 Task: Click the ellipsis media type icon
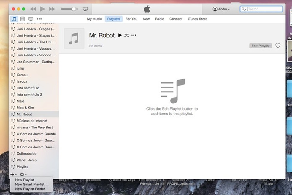coord(39,19)
